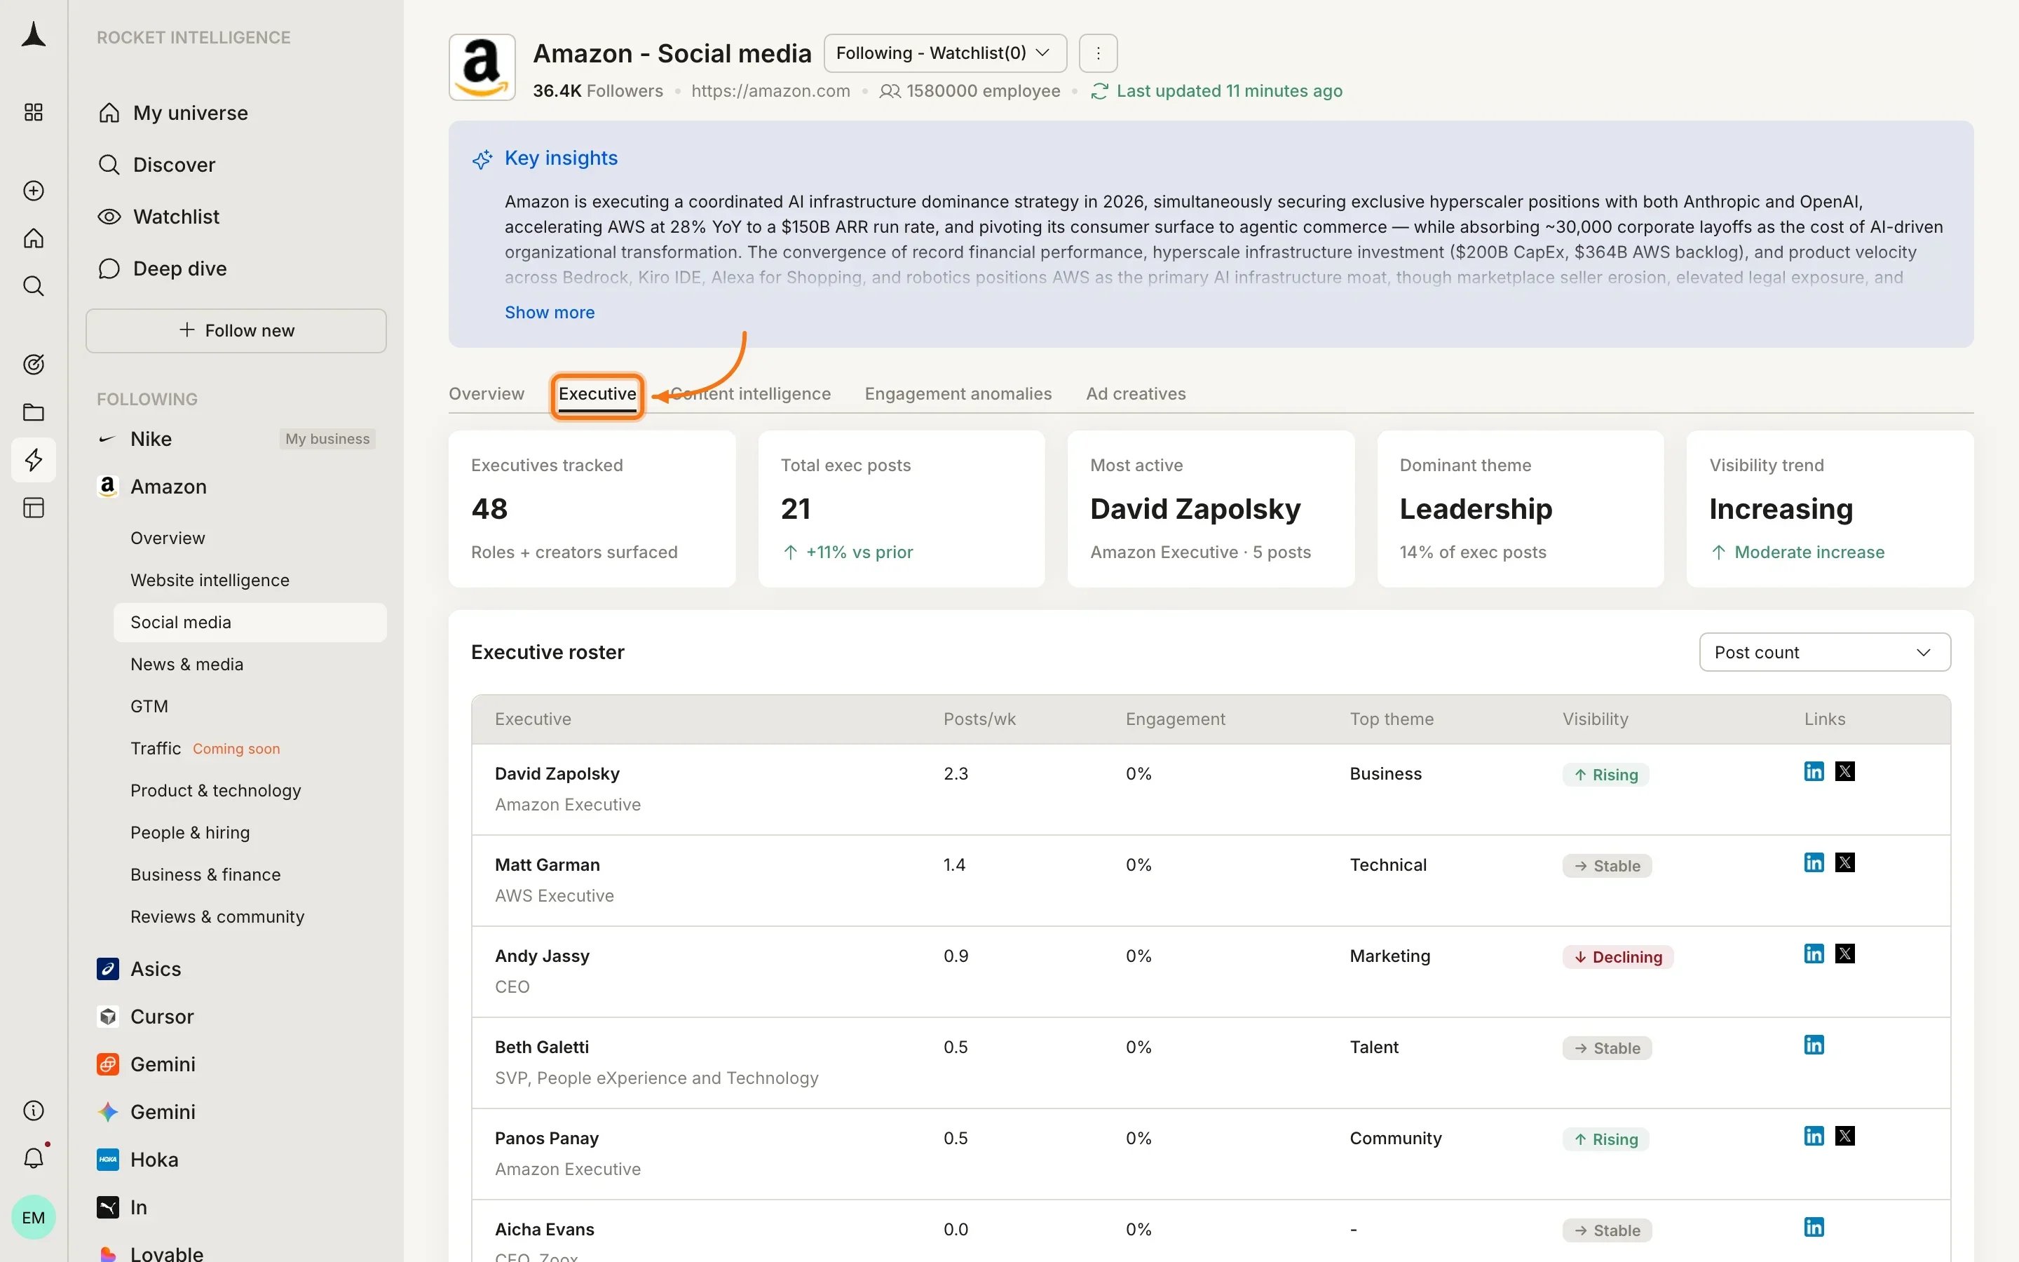Open David Zapolsky's X profile link

pos(1845,771)
